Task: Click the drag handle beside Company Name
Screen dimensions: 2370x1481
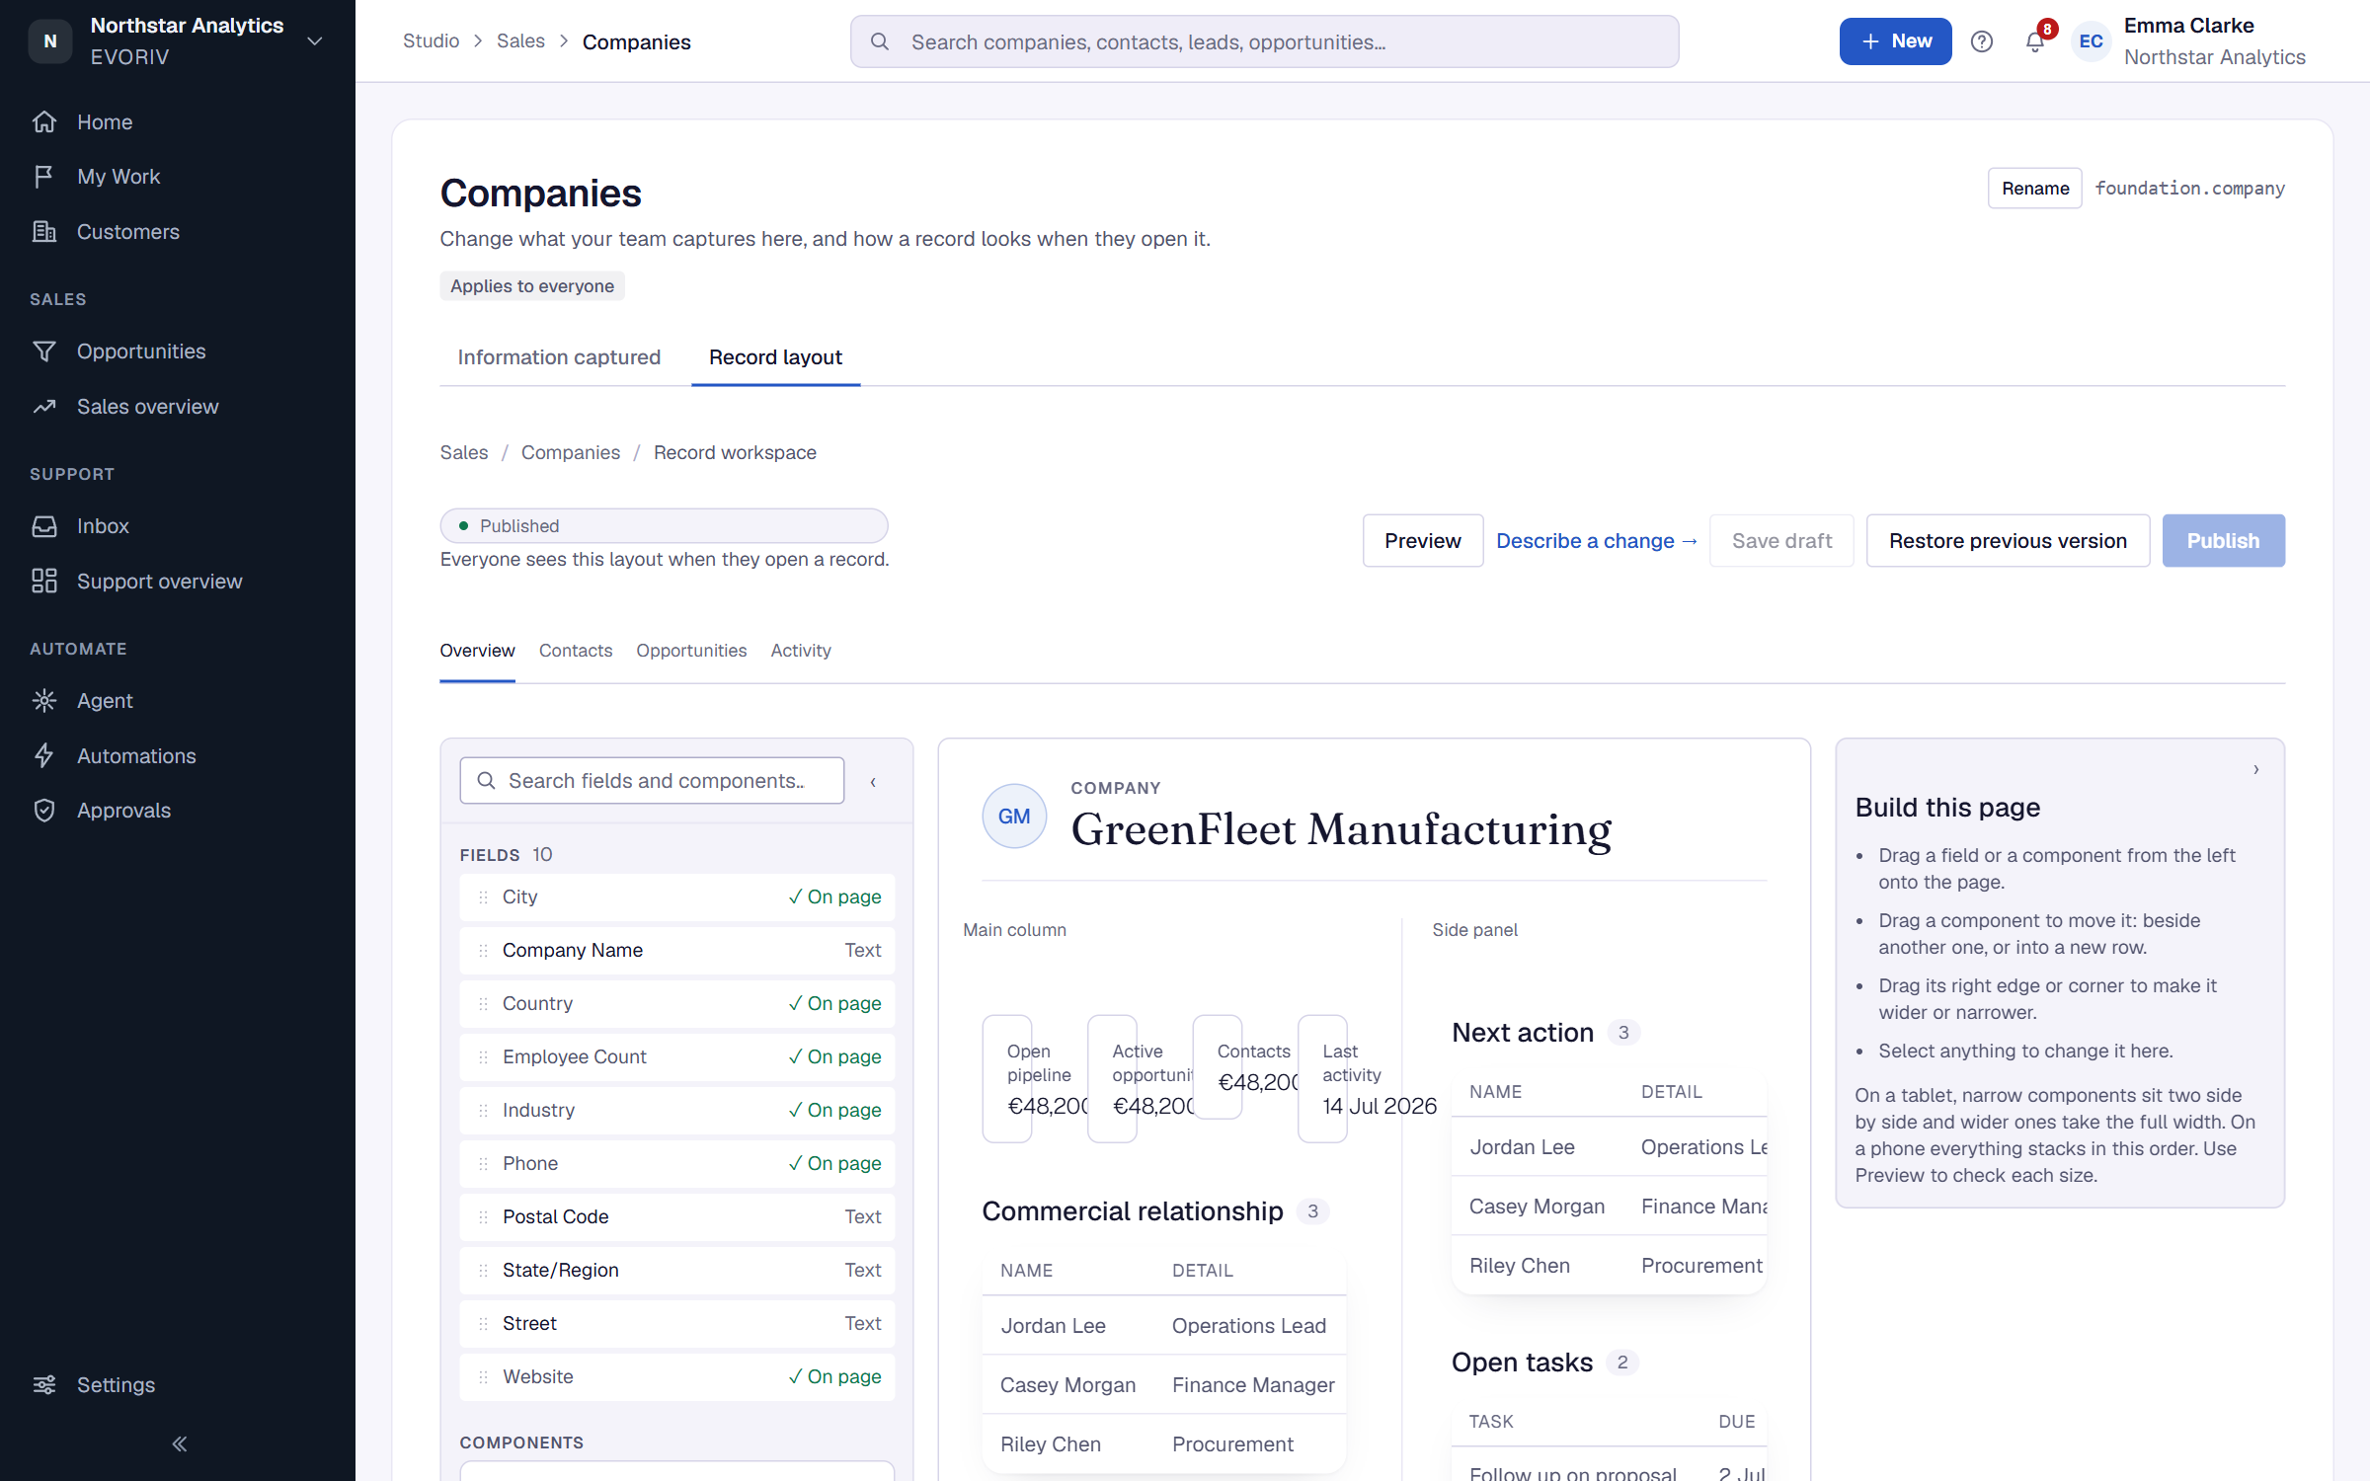Action: tap(483, 951)
